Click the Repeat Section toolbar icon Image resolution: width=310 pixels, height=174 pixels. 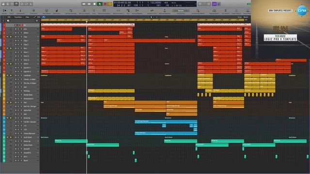point(214,11)
